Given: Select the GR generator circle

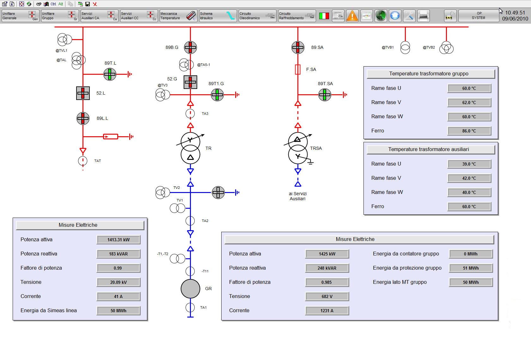Looking at the screenshot, I should 190,289.
